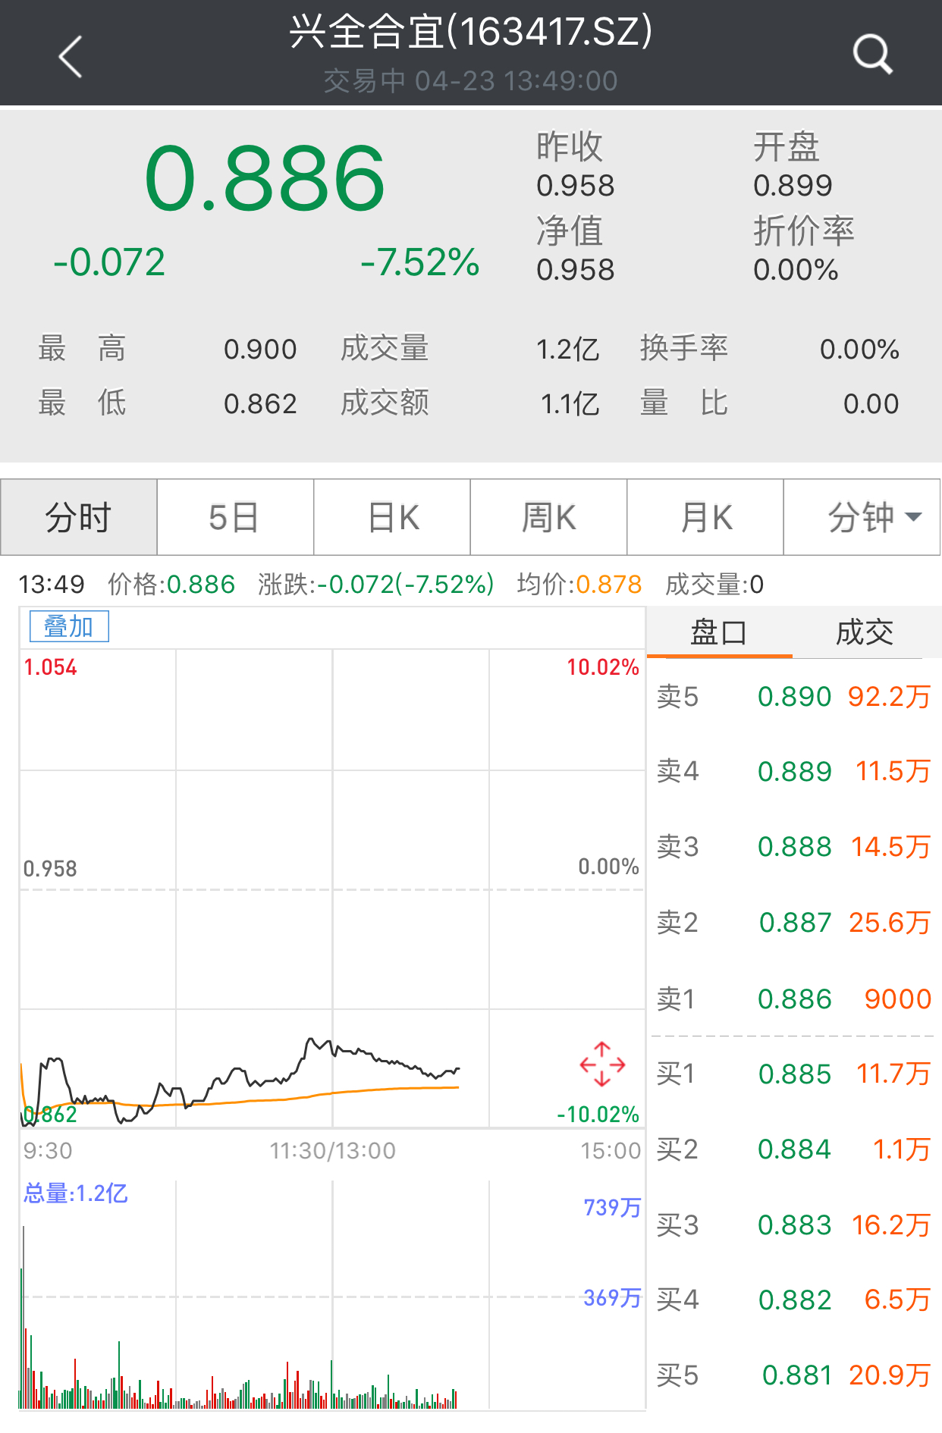
Task: Tap the 成交量 value 1.2亿
Action: point(568,350)
